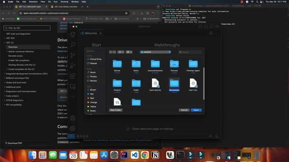Open Enable Tab completion docs item
This screenshot has width=289, height=162.
click(x=19, y=60)
